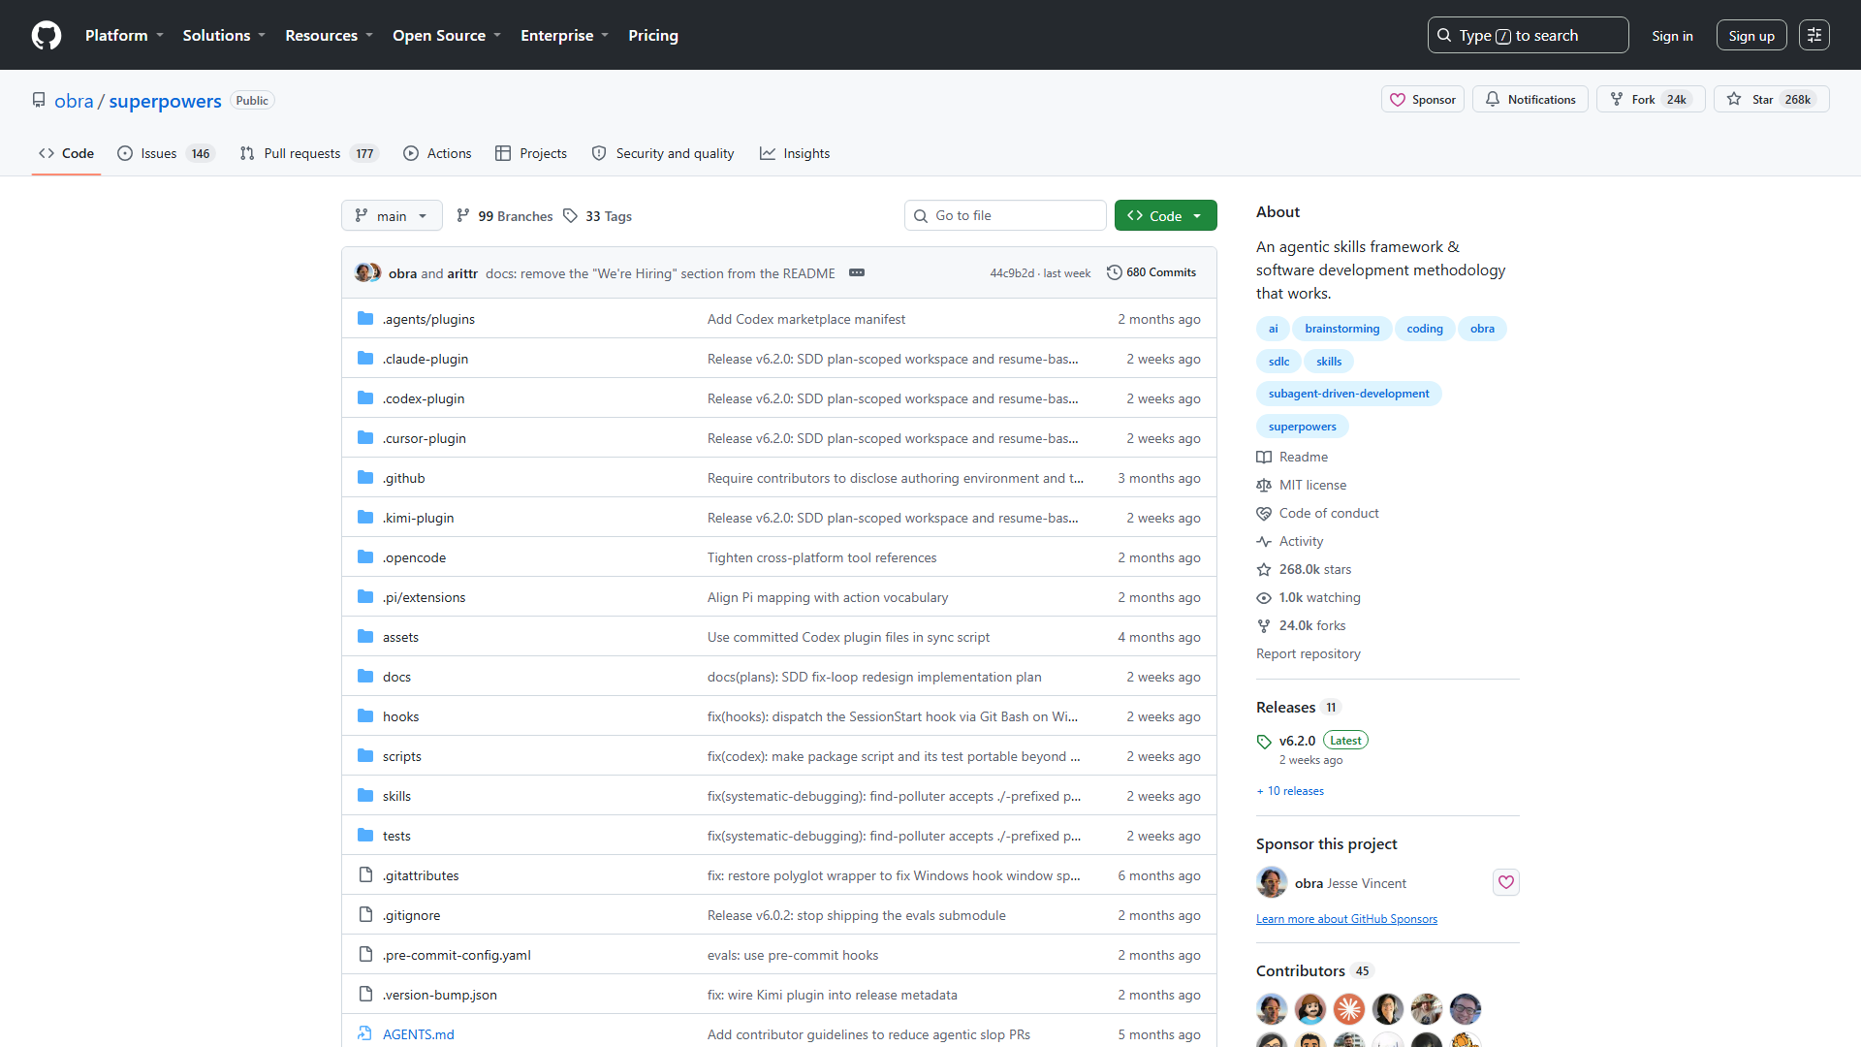Click the book icon next to Readme
Image resolution: width=1861 pixels, height=1047 pixels.
click(1264, 457)
